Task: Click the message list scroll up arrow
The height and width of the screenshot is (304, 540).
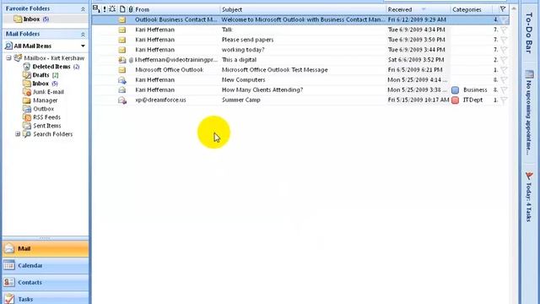Action: tap(514, 8)
